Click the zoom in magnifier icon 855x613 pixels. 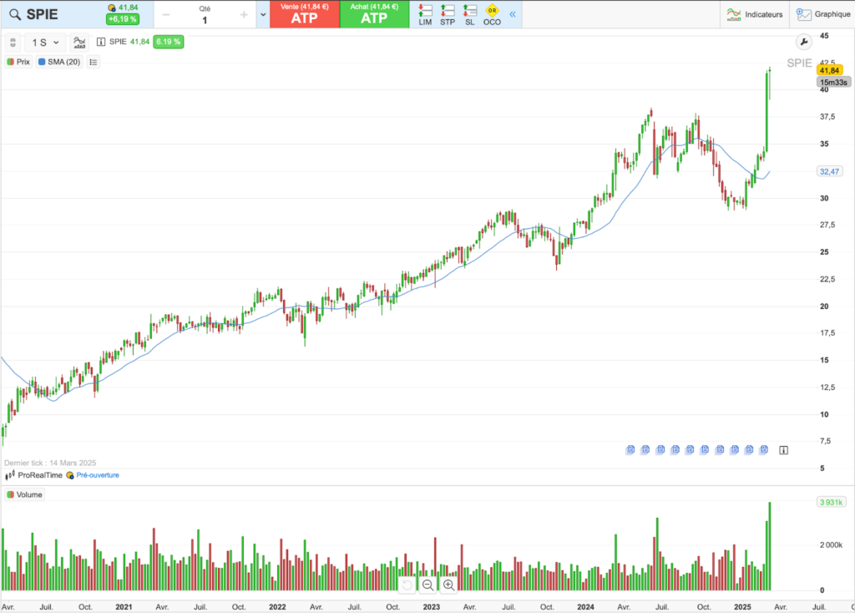coord(448,585)
